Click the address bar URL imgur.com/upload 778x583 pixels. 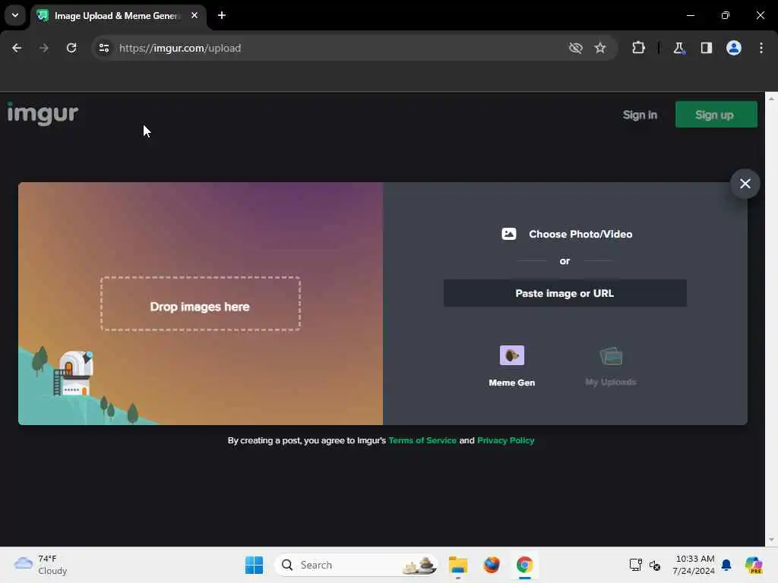coord(180,48)
